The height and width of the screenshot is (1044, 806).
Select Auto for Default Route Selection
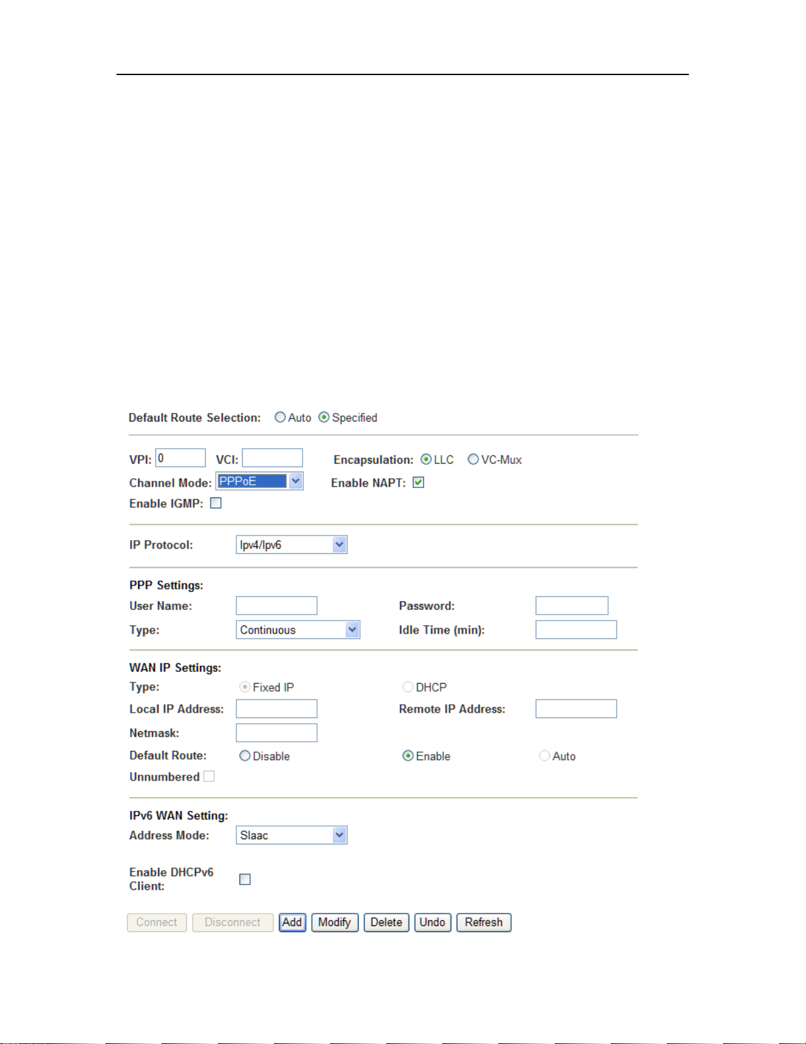pyautogui.click(x=280, y=418)
